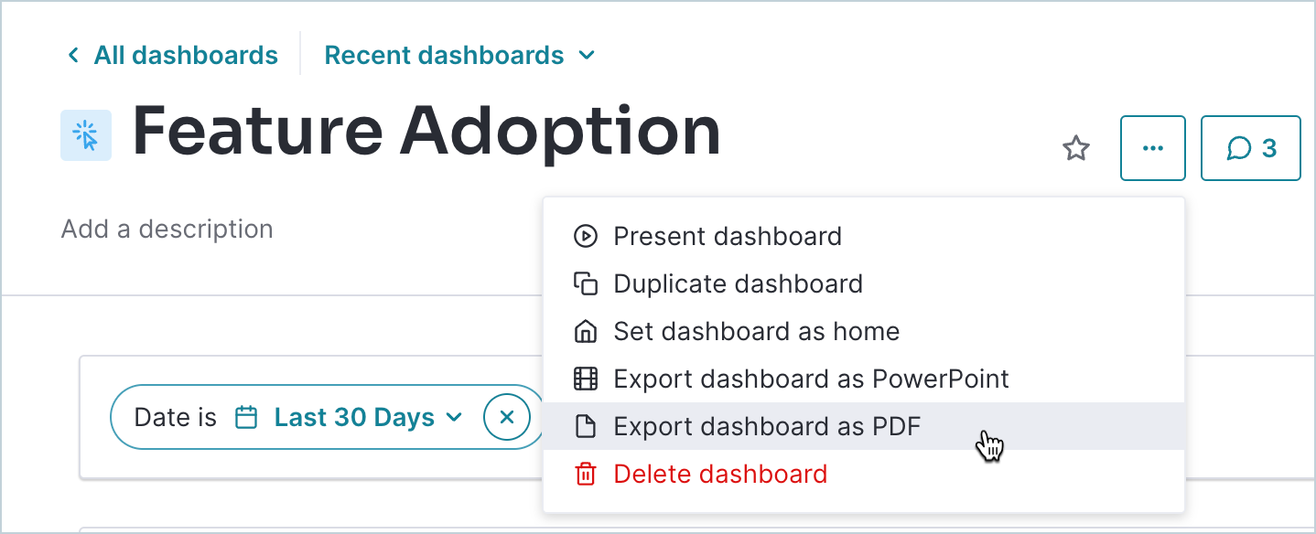The image size is (1316, 534).
Task: Open the three-dot more options button
Action: [x=1153, y=148]
